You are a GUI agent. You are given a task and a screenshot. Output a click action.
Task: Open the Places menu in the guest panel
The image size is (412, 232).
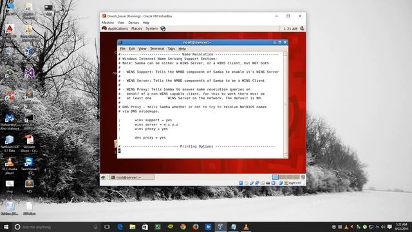tap(136, 28)
